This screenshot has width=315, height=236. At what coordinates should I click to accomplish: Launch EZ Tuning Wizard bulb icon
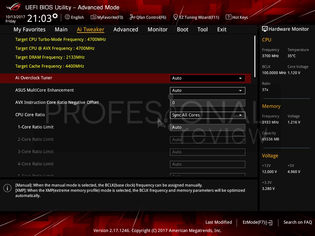175,17
